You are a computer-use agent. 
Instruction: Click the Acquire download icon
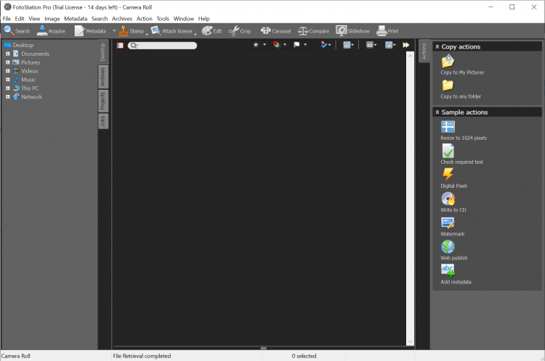[x=51, y=31]
